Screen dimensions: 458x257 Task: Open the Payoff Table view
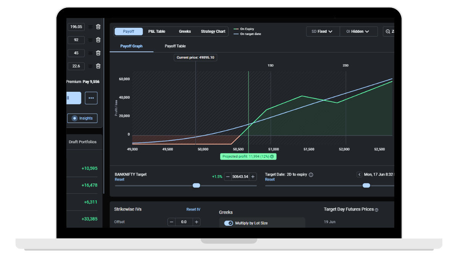(175, 46)
